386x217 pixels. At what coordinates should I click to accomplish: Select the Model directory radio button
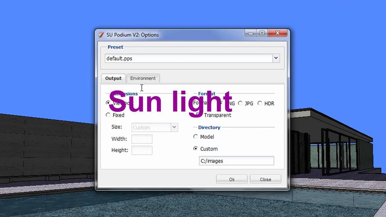point(195,137)
